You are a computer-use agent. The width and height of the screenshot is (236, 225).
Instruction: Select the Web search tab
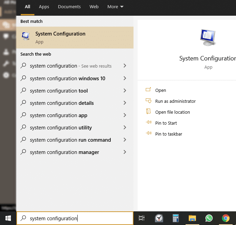pyautogui.click(x=94, y=7)
